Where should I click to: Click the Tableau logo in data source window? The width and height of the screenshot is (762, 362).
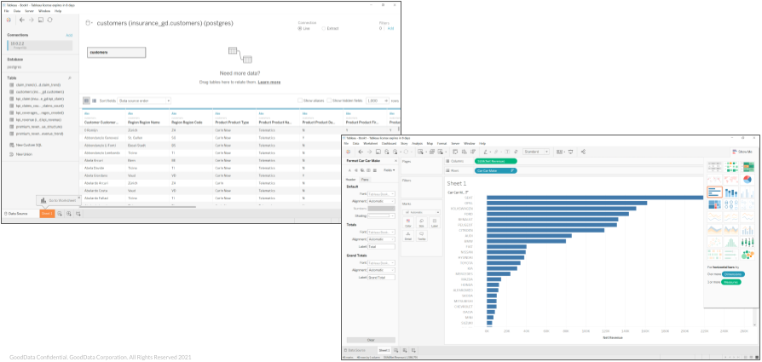click(x=9, y=20)
